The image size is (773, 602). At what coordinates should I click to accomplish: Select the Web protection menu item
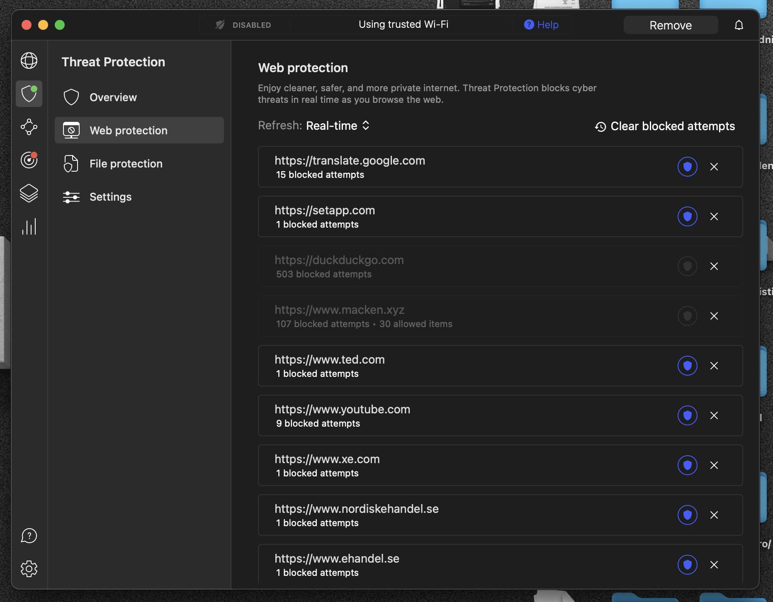(x=139, y=130)
